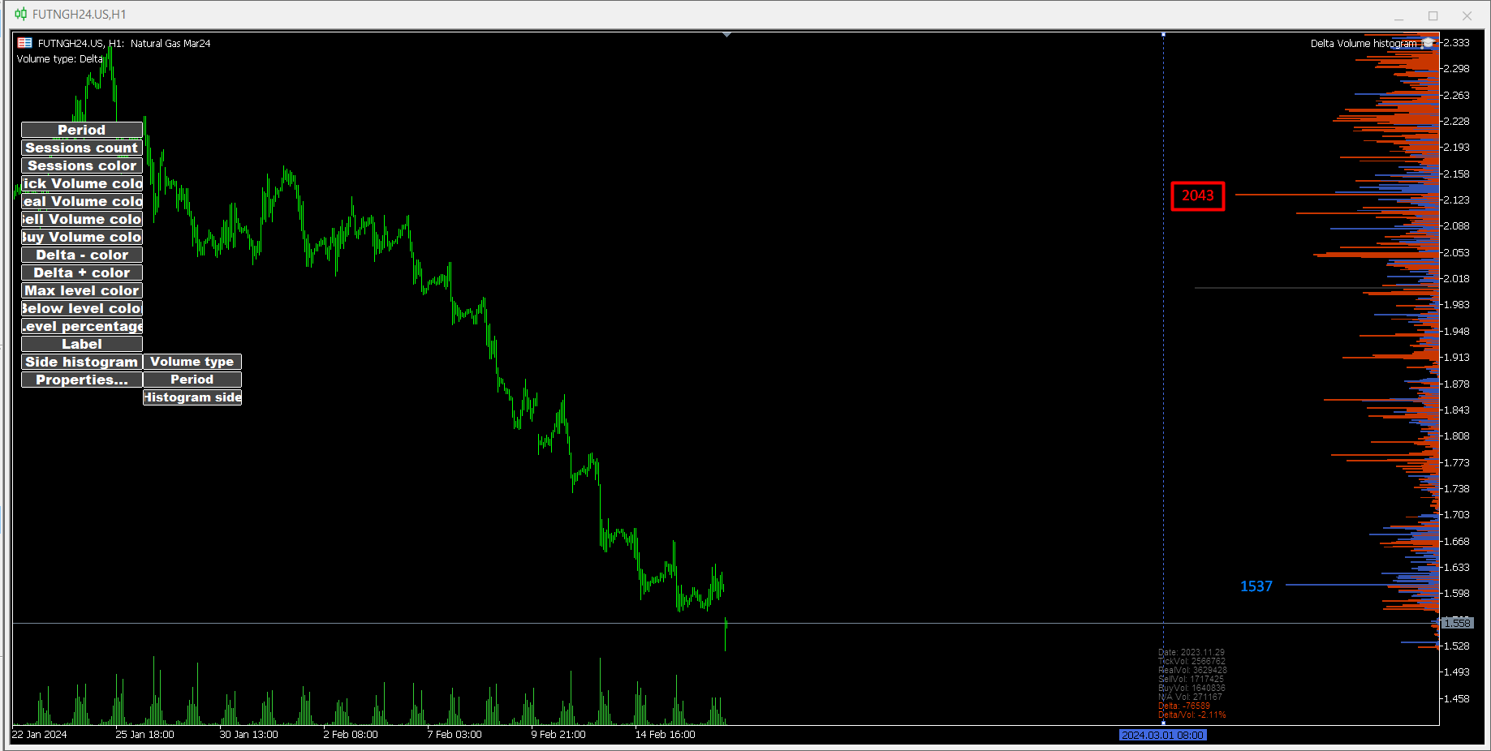Expand the Side histogram submenu
The height and width of the screenshot is (751, 1491).
click(x=82, y=362)
